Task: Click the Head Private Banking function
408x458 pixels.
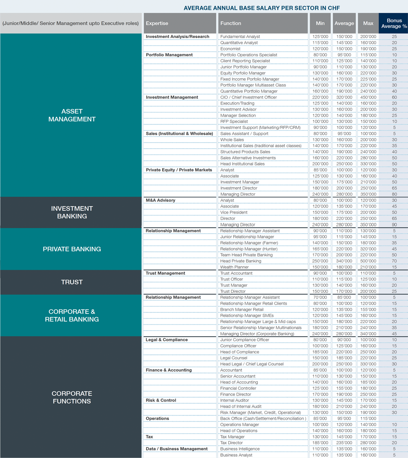Action: (241, 261)
